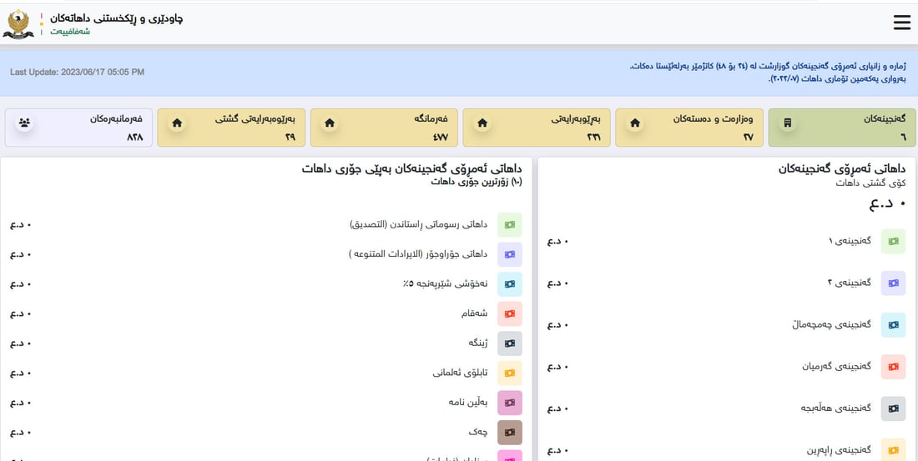Click yellow icon beside تابلۆی ئەلمانی
Screen dimensions: 918x461
click(510, 373)
